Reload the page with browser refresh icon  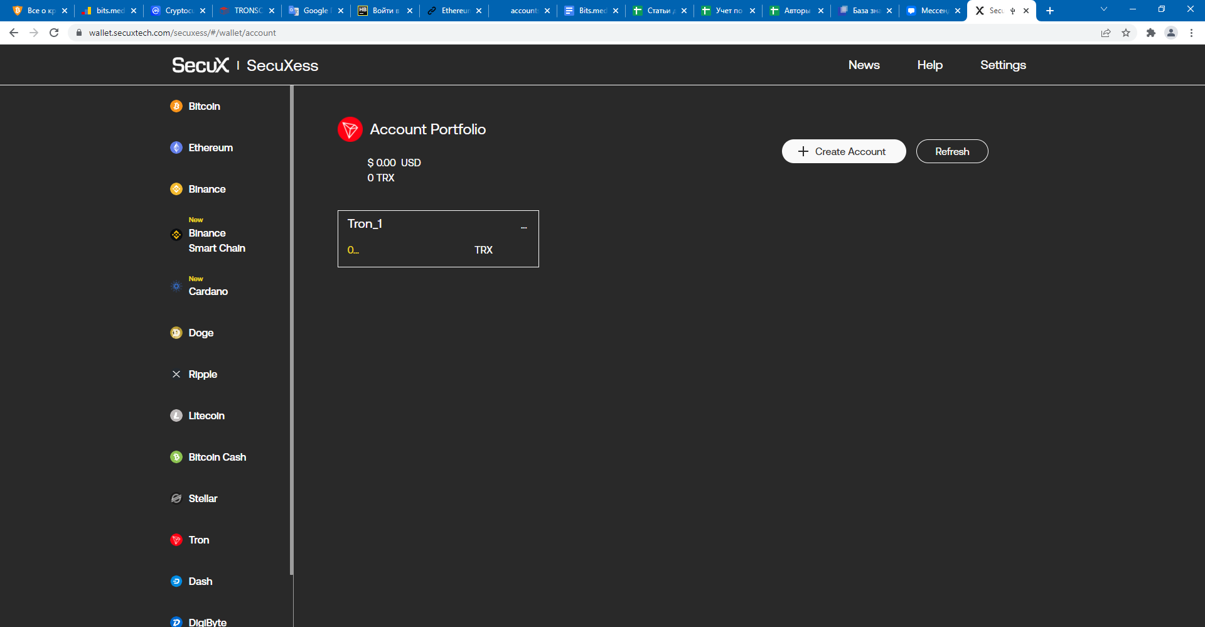[x=54, y=33]
